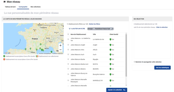Zoom out on the map with minus button

pos(60,50)
